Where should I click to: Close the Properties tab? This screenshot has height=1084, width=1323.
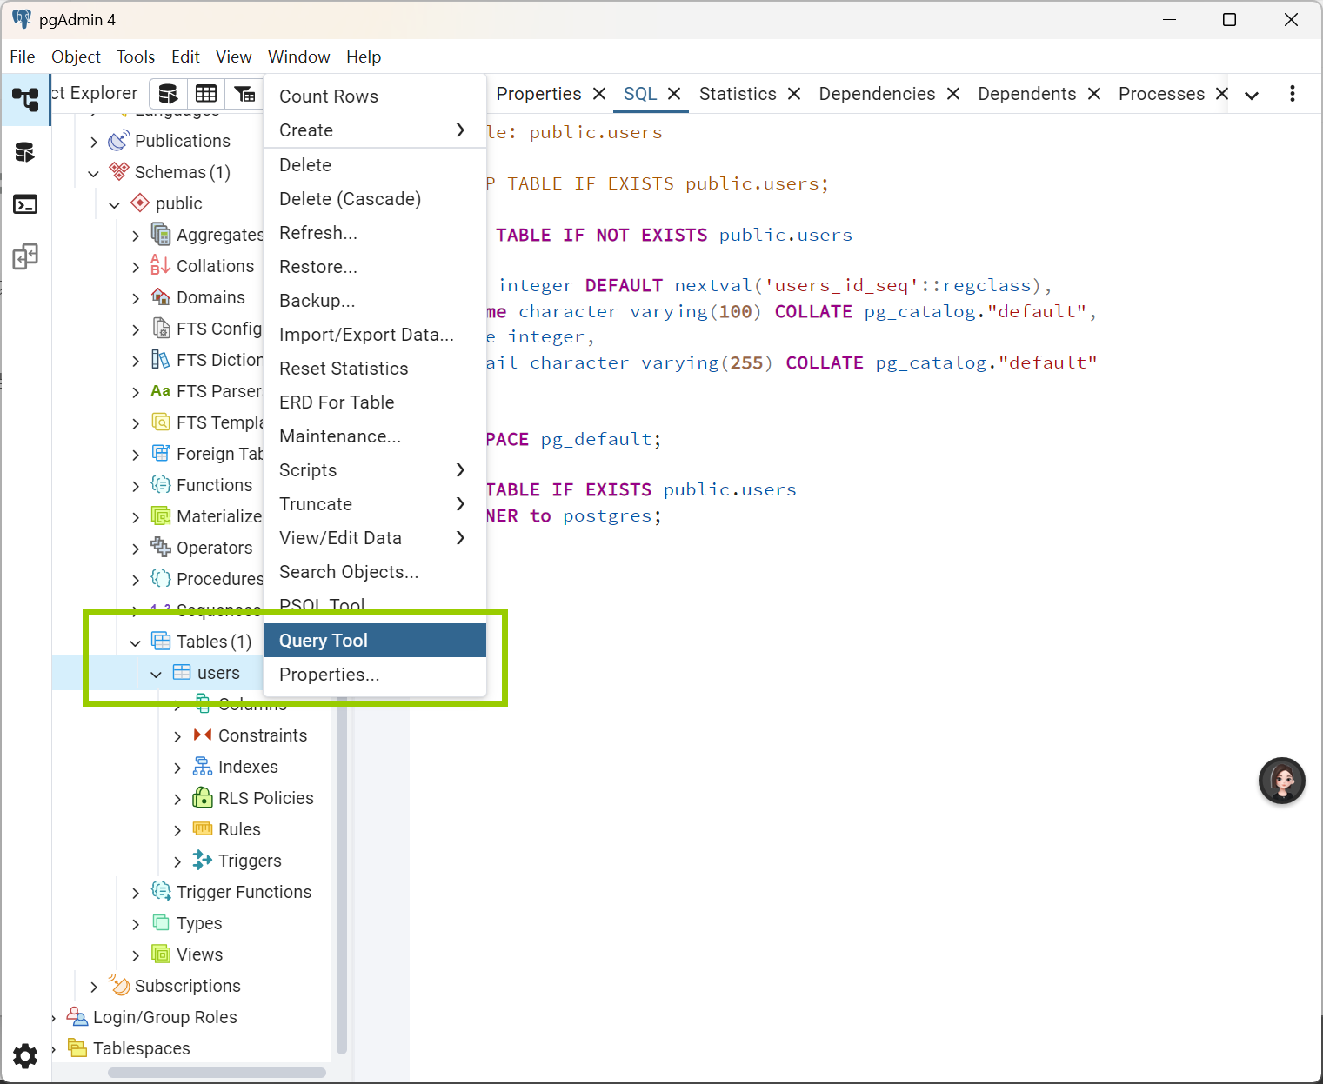tap(599, 94)
